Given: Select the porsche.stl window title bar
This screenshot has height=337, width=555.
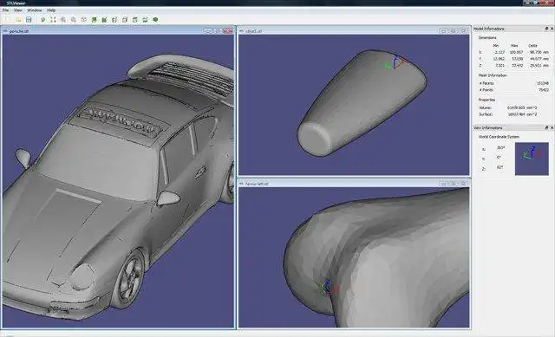Looking at the screenshot, I should point(118,31).
